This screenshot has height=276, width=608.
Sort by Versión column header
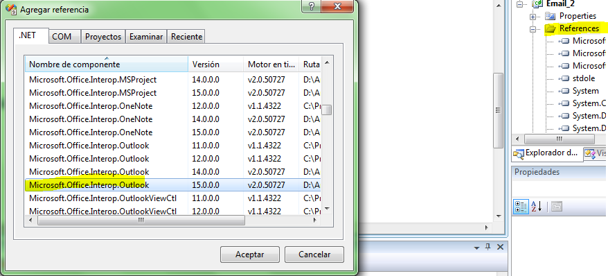pyautogui.click(x=215, y=64)
